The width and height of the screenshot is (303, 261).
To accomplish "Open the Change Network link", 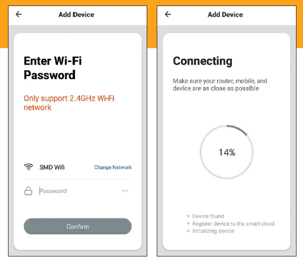I will pyautogui.click(x=113, y=167).
